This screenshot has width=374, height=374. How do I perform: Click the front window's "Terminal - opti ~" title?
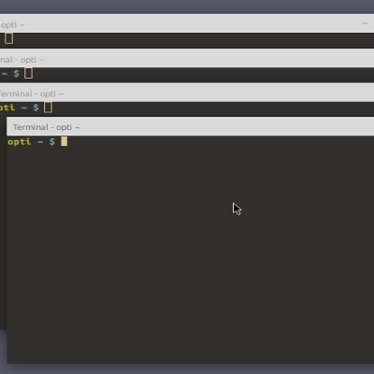[46, 127]
